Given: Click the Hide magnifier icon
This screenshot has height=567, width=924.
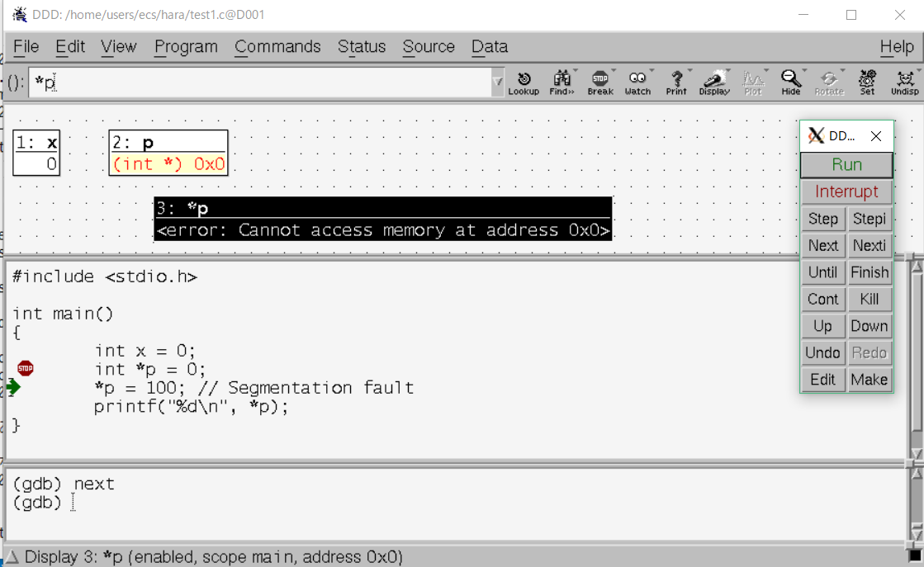Looking at the screenshot, I should coord(791,83).
